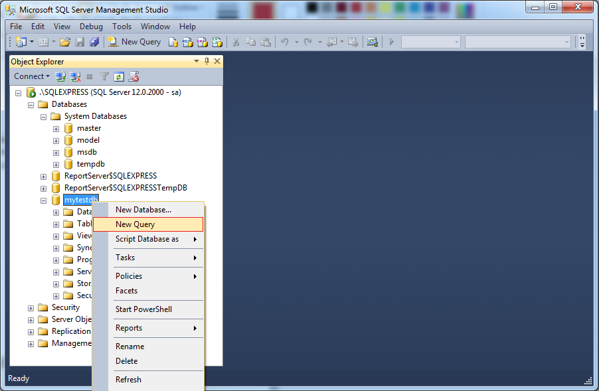Choose Facets in context menu
599x391 pixels.
point(148,291)
